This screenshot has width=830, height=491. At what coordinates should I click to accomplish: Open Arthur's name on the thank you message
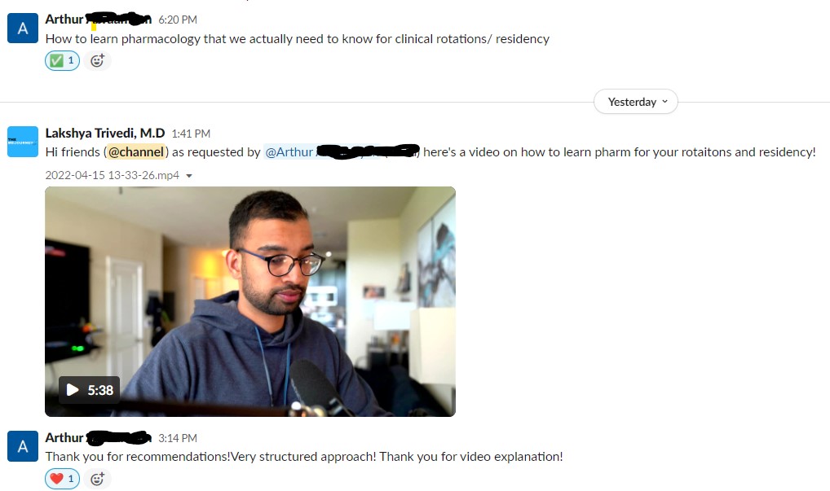coord(99,437)
